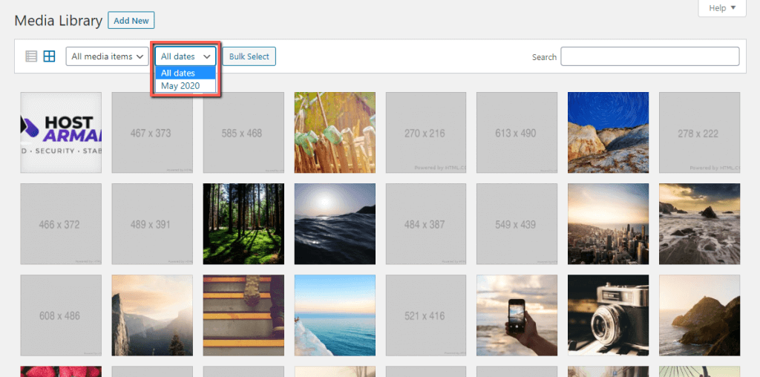
Task: Open the city skyline aerial thumbnail
Action: [x=609, y=224]
